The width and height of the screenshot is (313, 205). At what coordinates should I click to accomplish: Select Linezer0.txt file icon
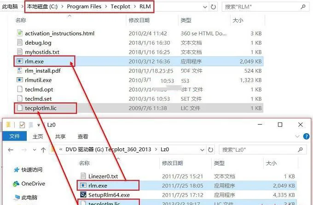click(83, 176)
